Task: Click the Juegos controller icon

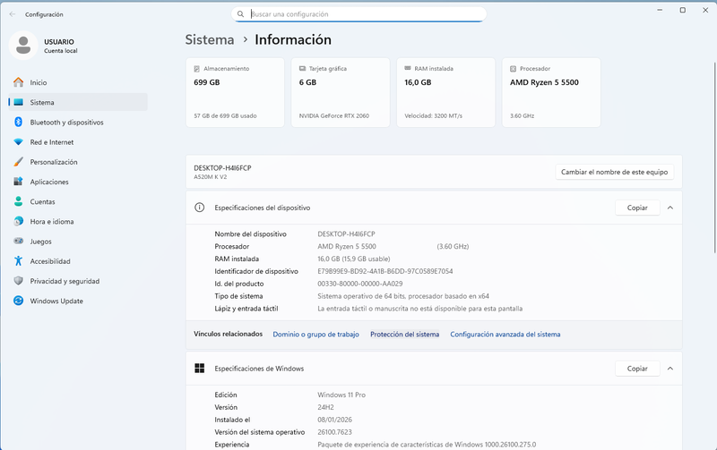Action: pos(18,241)
